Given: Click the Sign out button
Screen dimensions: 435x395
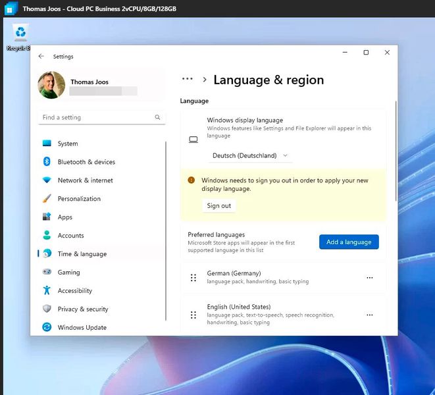Looking at the screenshot, I should (x=219, y=205).
